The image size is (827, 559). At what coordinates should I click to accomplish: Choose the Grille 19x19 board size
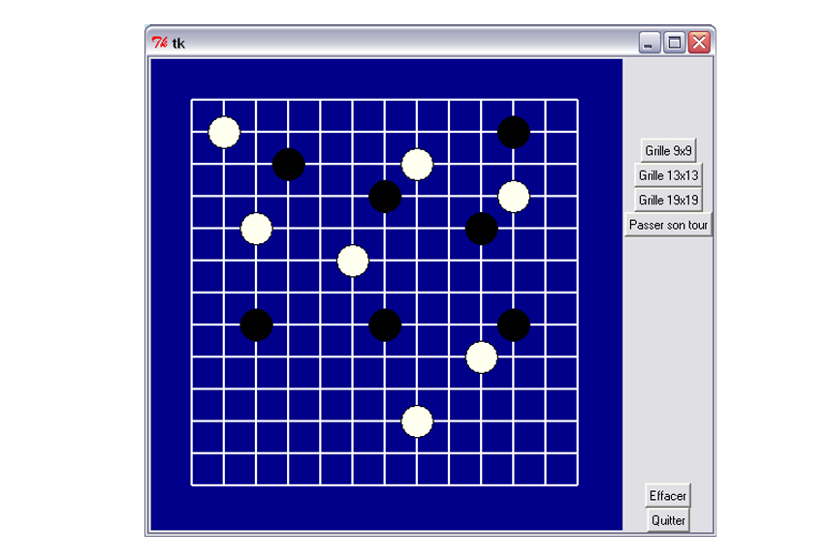(x=668, y=200)
